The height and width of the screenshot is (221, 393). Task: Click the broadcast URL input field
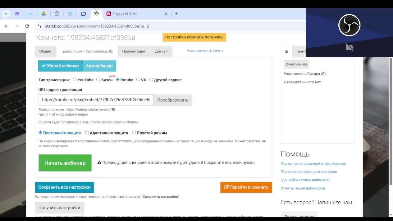96,100
